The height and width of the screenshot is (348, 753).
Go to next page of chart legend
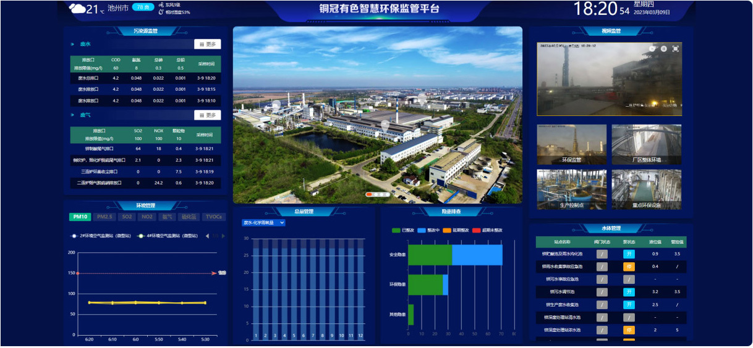[x=223, y=236]
